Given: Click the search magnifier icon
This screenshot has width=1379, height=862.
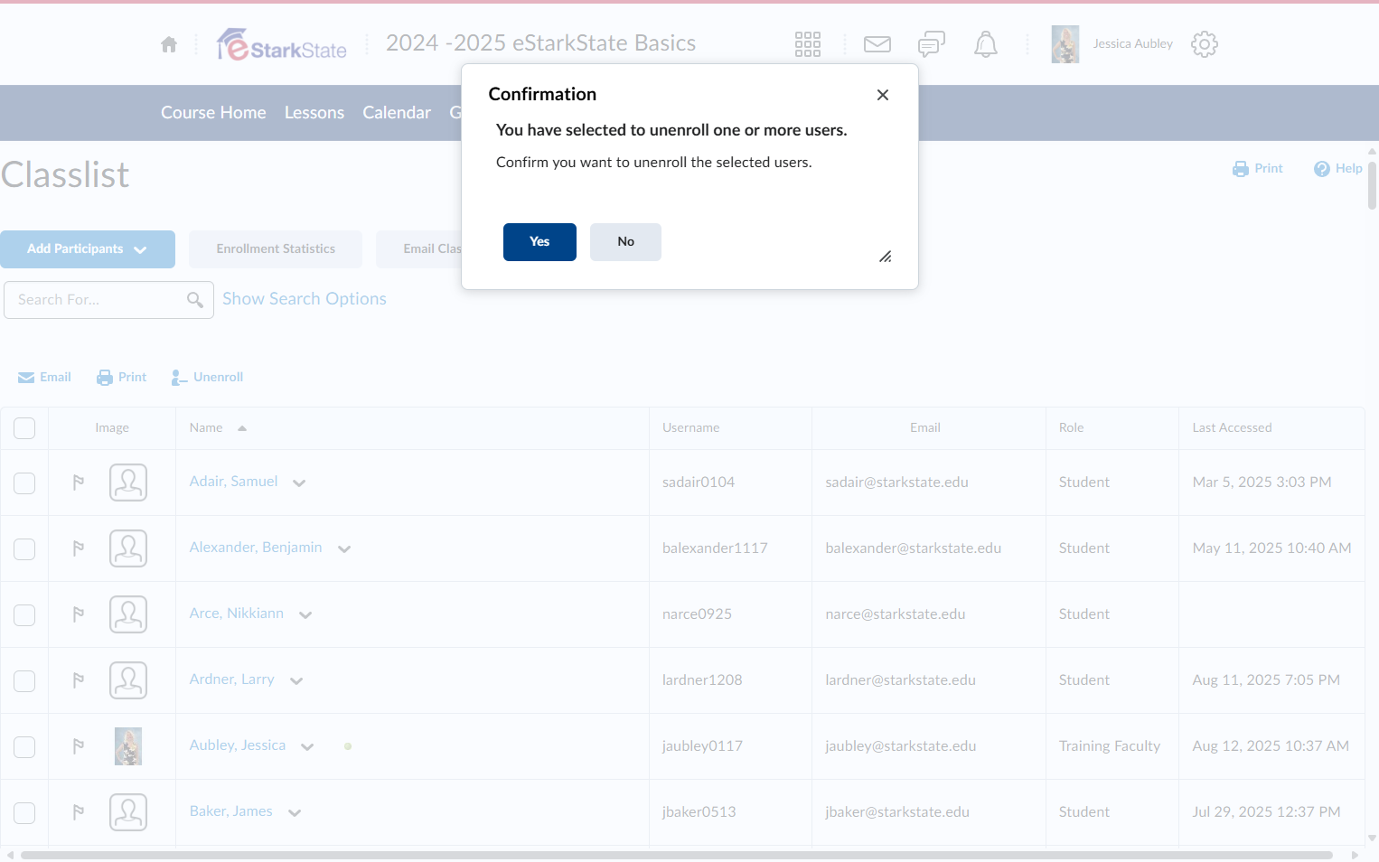Looking at the screenshot, I should [x=194, y=300].
